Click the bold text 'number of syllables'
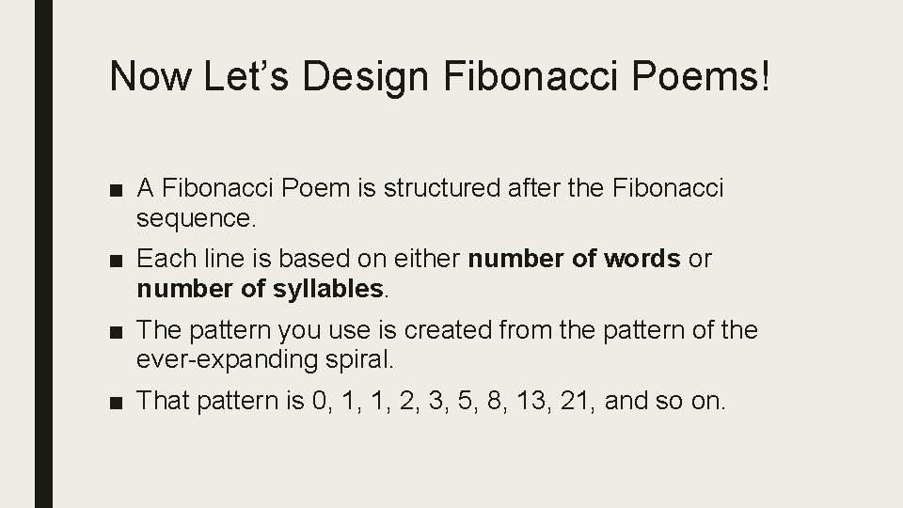The width and height of the screenshot is (903, 508). 261,289
